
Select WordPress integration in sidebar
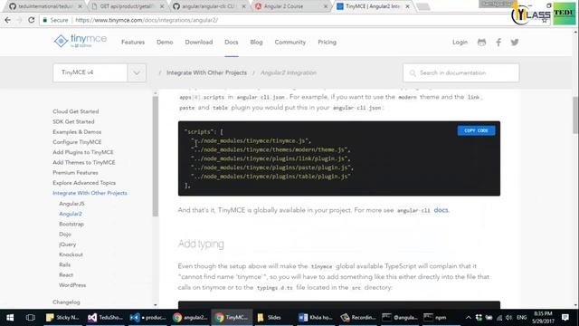(72, 285)
